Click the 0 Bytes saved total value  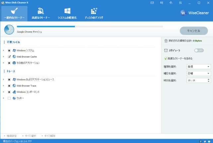tap(197, 41)
